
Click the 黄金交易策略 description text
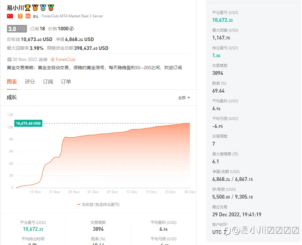pyautogui.click(x=94, y=68)
